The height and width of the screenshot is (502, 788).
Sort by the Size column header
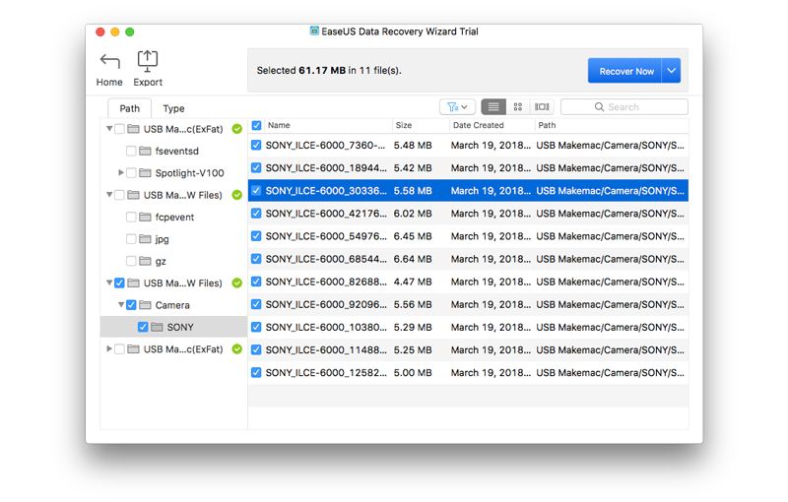coord(404,126)
